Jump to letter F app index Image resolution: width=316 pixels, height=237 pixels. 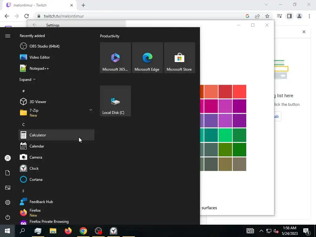(x=23, y=191)
